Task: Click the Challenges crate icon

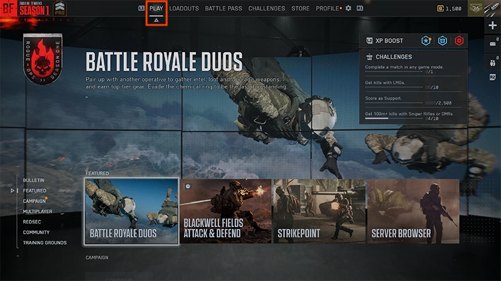Action: coord(369,57)
